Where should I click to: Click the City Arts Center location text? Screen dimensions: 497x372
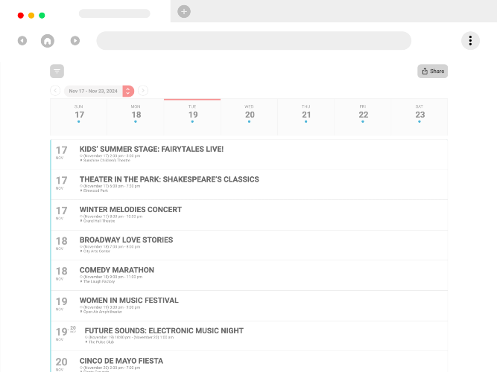96,251
